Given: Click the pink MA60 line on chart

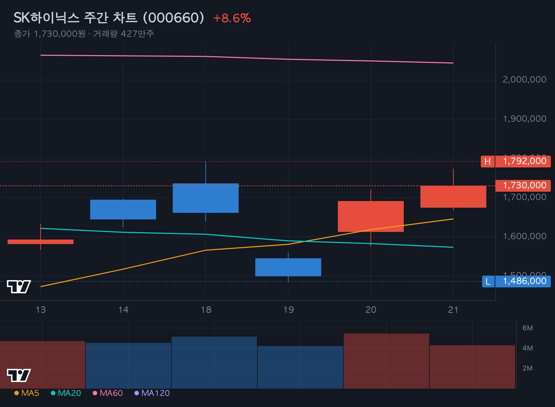Looking at the screenshot, I should click(247, 58).
